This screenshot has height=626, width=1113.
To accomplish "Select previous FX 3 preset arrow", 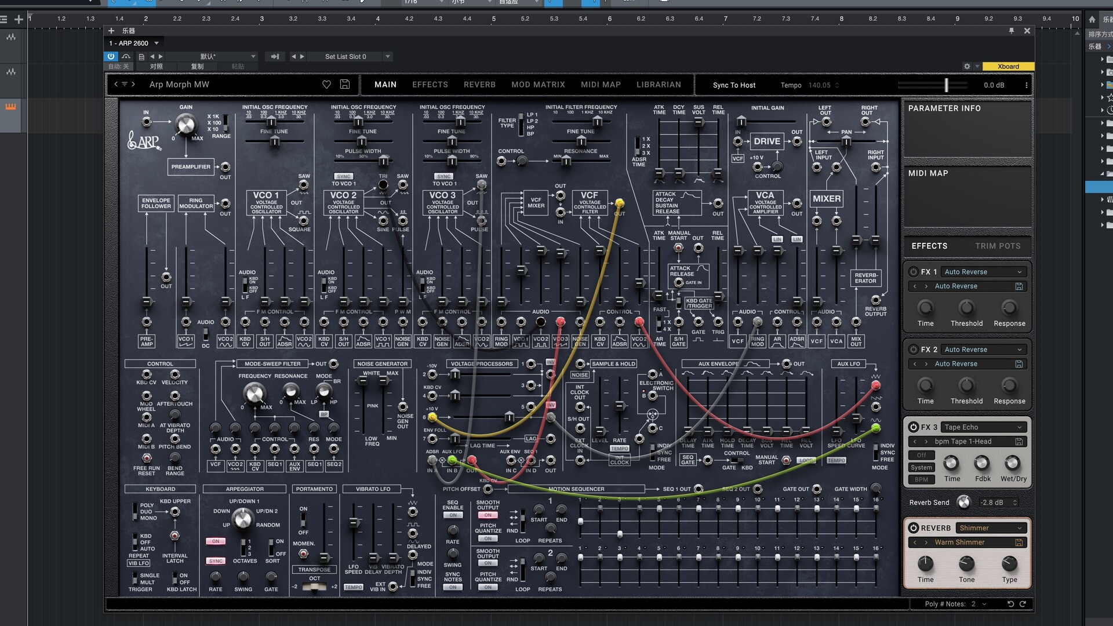I will coord(915,442).
